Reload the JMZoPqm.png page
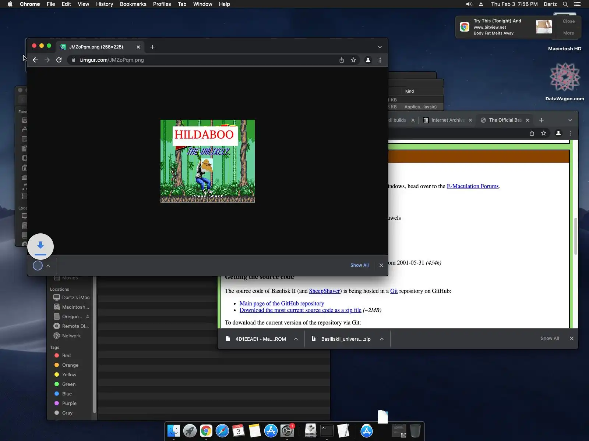The width and height of the screenshot is (589, 441). tap(59, 60)
